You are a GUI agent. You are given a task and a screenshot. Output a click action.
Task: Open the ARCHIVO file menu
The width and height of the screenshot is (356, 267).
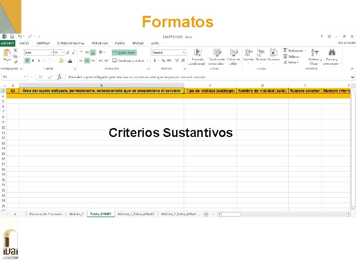click(7, 43)
